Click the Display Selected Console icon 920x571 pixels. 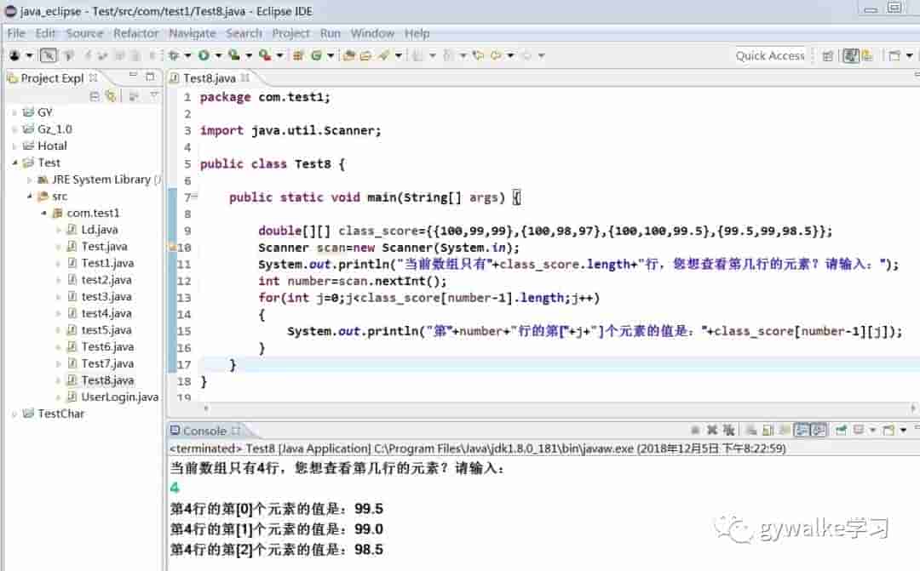click(x=859, y=431)
